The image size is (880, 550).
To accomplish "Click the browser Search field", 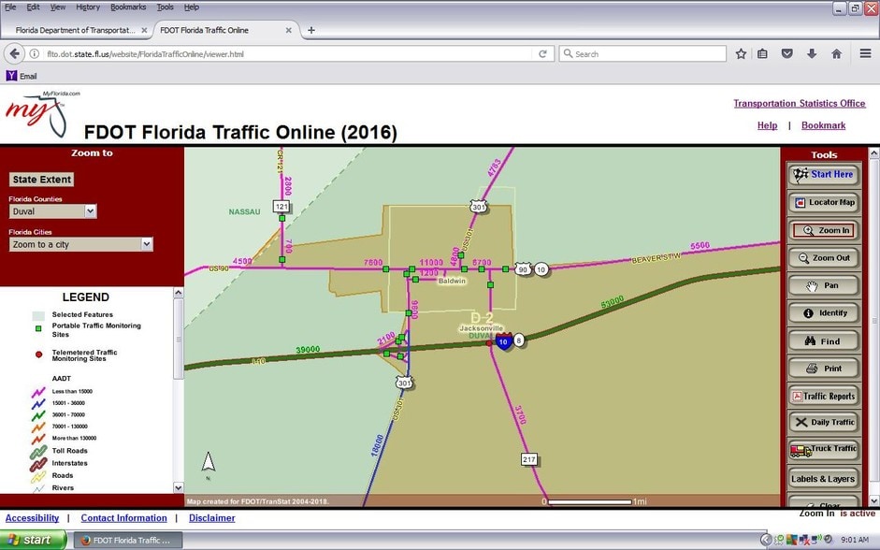I will tap(642, 54).
